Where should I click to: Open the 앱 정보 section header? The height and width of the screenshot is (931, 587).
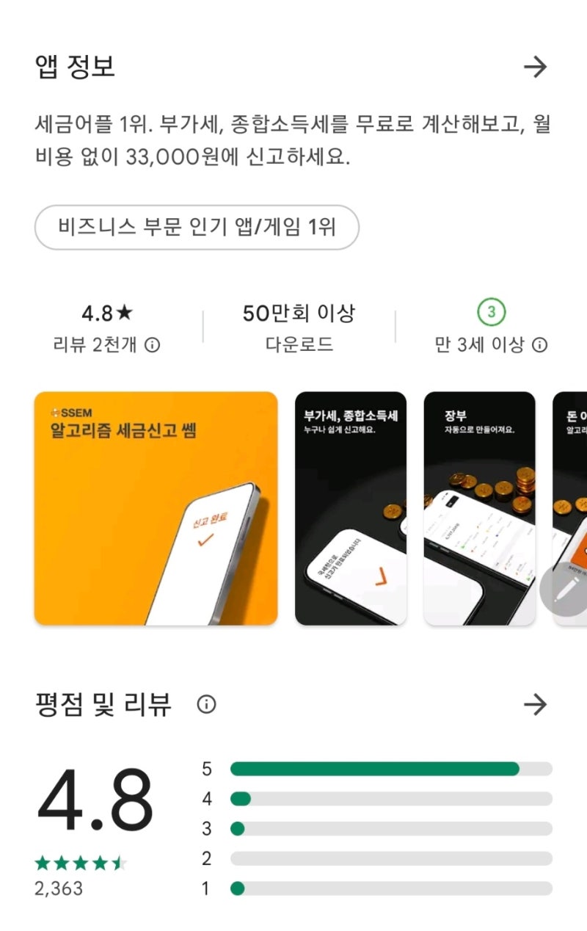click(x=75, y=68)
